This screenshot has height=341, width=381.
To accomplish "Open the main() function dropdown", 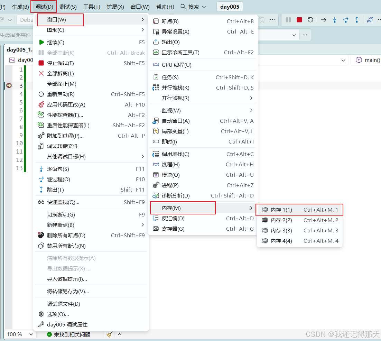I will [x=367, y=60].
